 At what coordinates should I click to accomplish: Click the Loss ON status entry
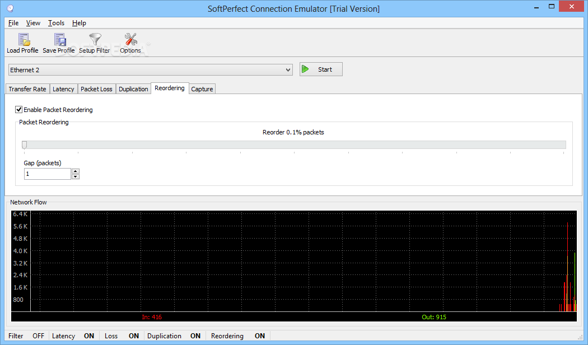122,336
